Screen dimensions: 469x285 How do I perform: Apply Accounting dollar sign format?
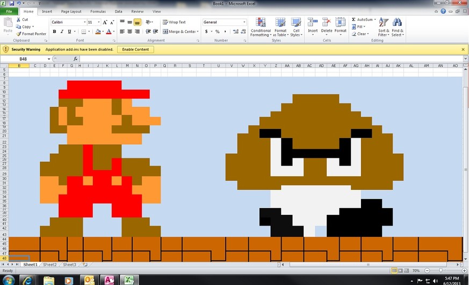(x=206, y=32)
